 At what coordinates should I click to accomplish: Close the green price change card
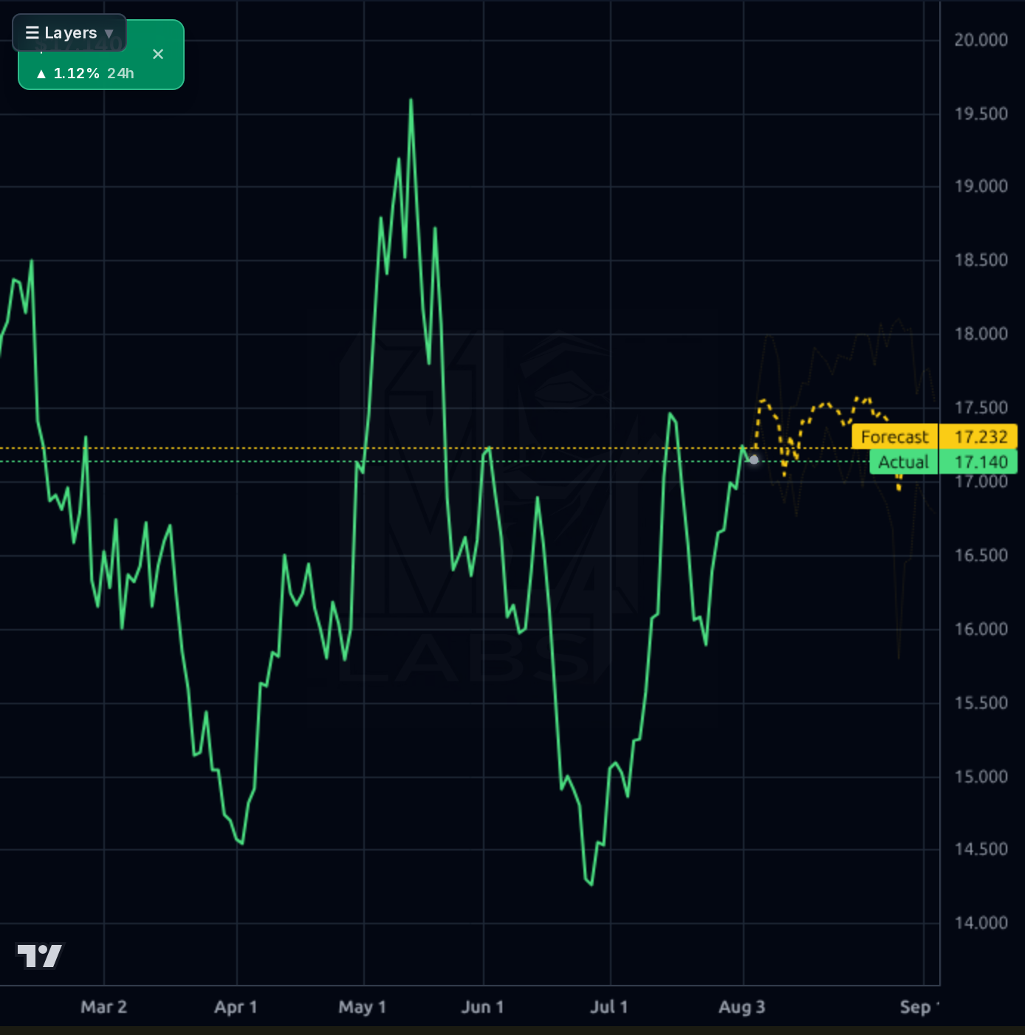pos(158,54)
